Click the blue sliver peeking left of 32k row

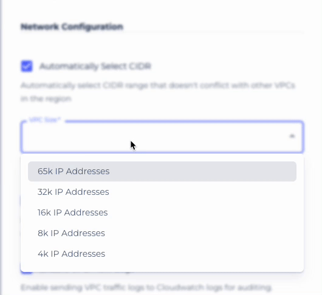click(x=20, y=200)
